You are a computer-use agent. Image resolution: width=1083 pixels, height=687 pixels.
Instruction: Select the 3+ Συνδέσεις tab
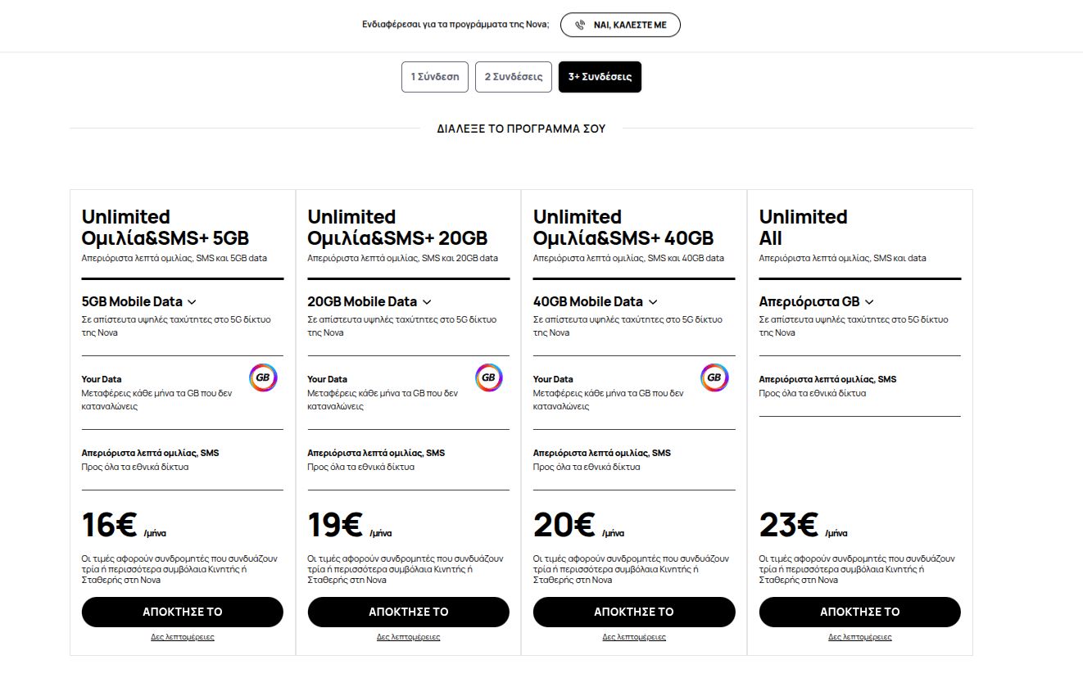pos(600,77)
